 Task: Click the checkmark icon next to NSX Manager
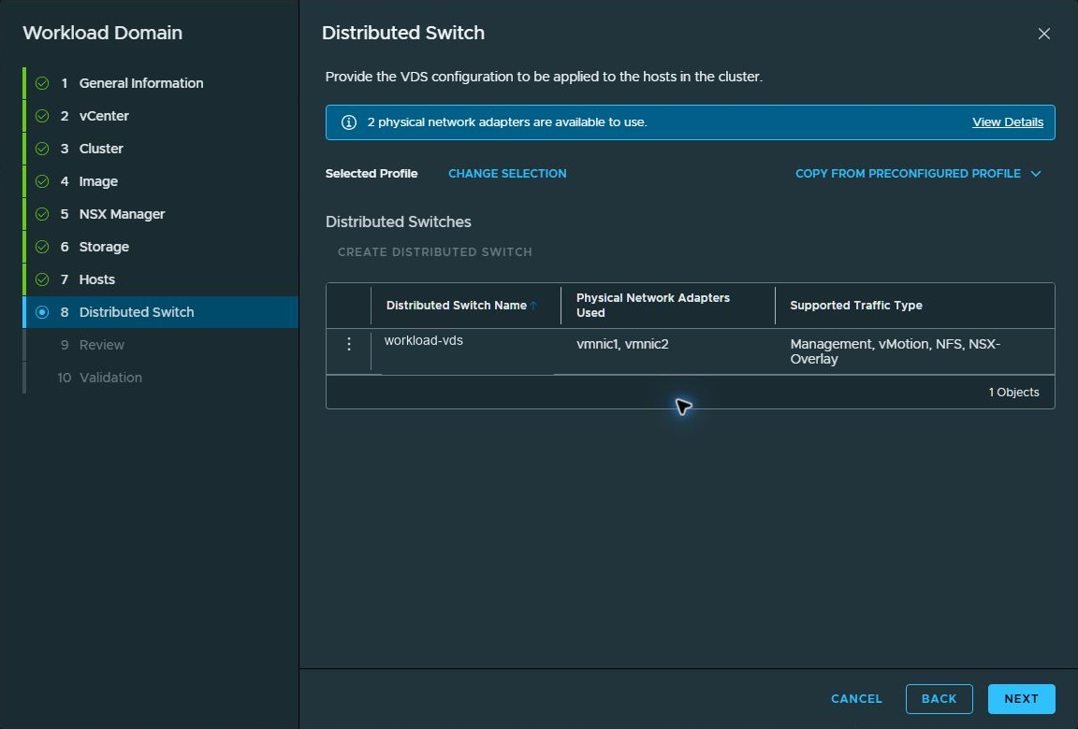coord(42,214)
